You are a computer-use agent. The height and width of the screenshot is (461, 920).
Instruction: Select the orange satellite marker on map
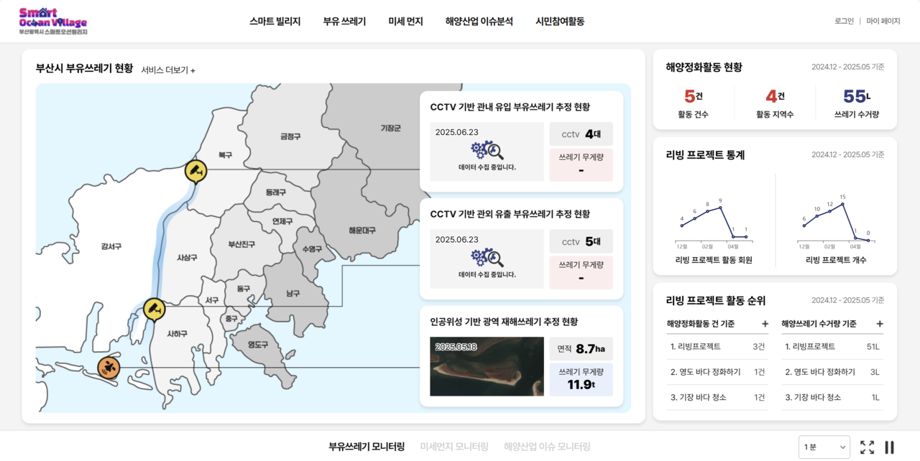109,368
